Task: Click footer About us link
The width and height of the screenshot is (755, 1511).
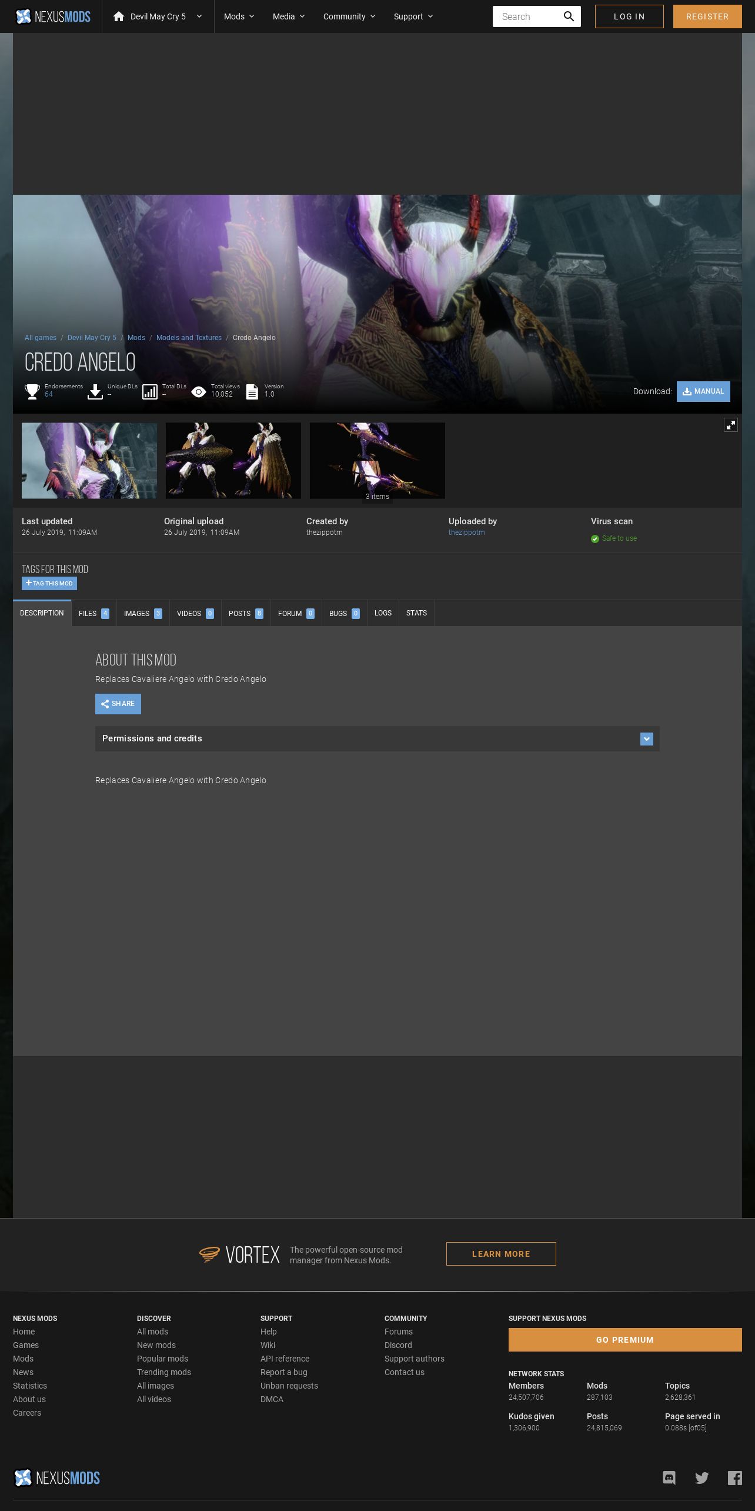Action: tap(29, 1399)
